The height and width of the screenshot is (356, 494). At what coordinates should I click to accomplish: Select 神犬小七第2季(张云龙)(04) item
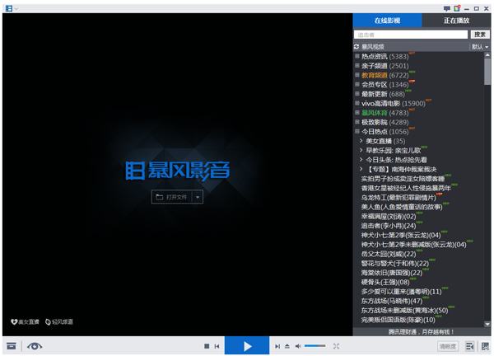click(401, 235)
